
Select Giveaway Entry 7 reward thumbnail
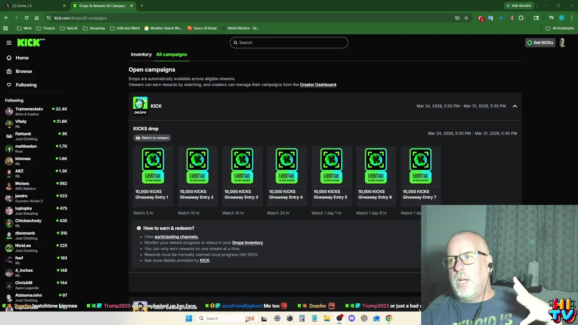click(x=420, y=166)
